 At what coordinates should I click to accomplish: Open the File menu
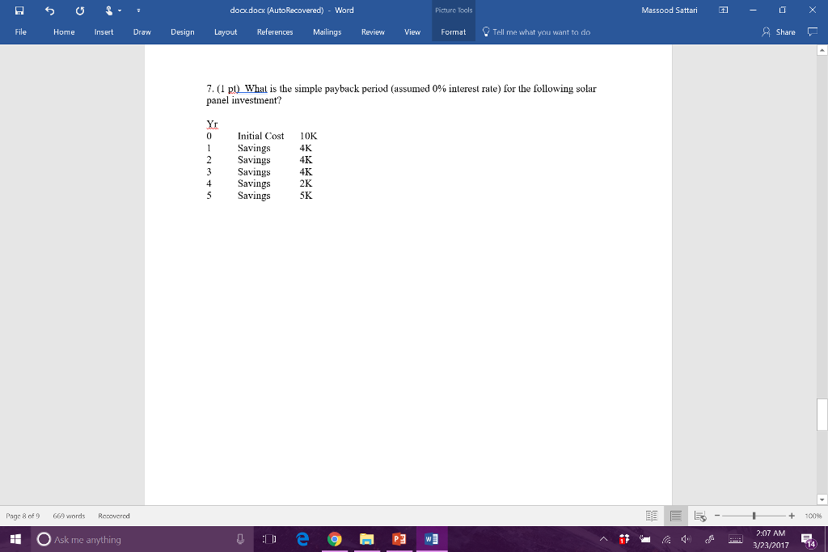tap(20, 32)
